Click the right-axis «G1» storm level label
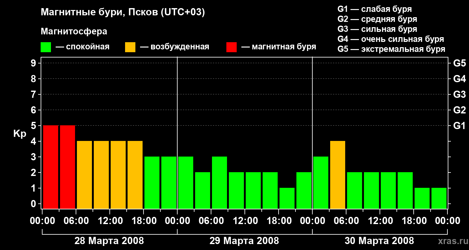This screenshot has width=469, height=250. 460,126
